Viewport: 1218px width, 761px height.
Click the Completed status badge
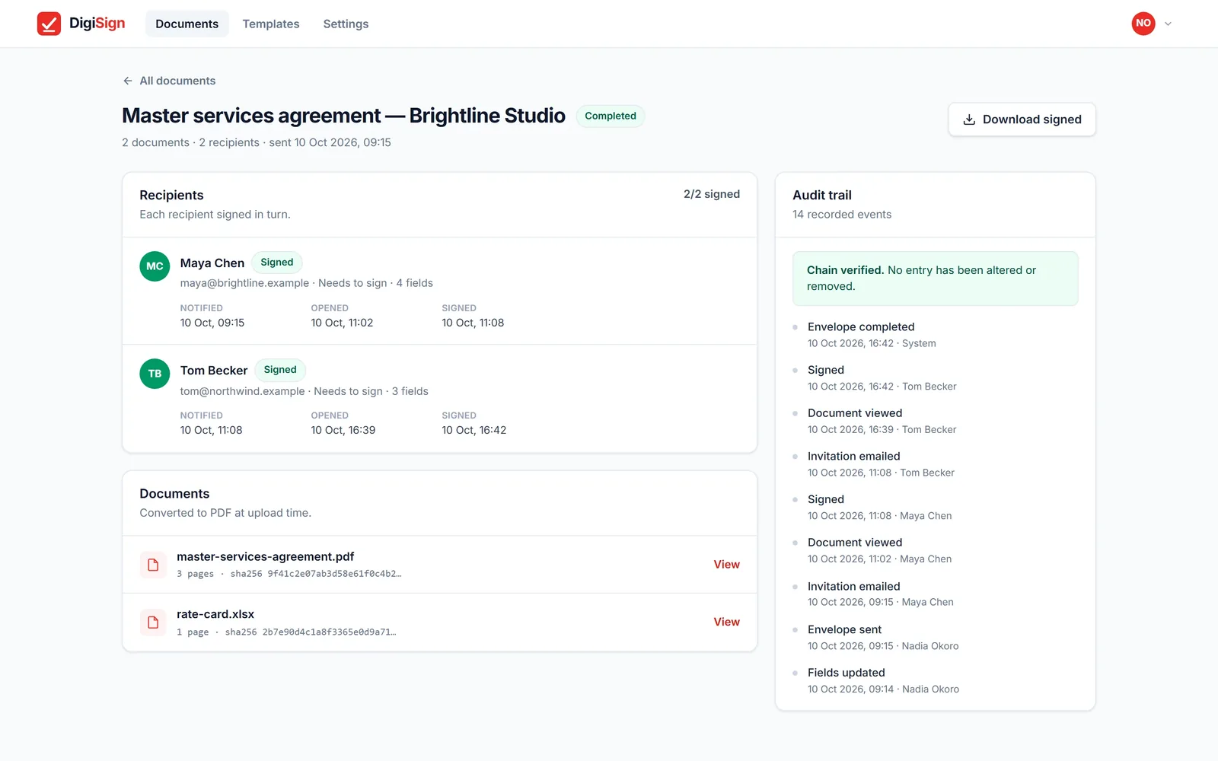pos(610,116)
